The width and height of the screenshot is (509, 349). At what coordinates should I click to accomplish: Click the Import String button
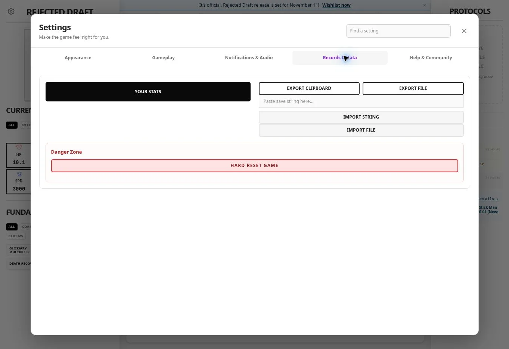(x=361, y=117)
